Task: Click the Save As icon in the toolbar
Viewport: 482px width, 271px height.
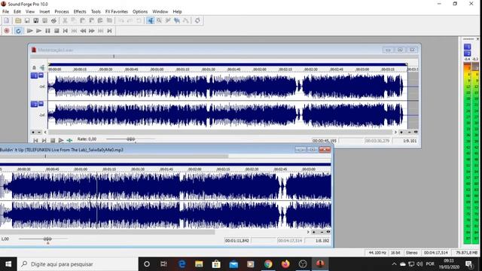Action: point(36,20)
